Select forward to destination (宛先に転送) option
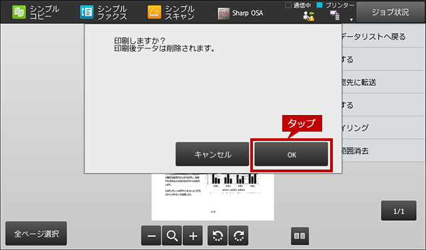The width and height of the screenshot is (426, 250). 383,82
